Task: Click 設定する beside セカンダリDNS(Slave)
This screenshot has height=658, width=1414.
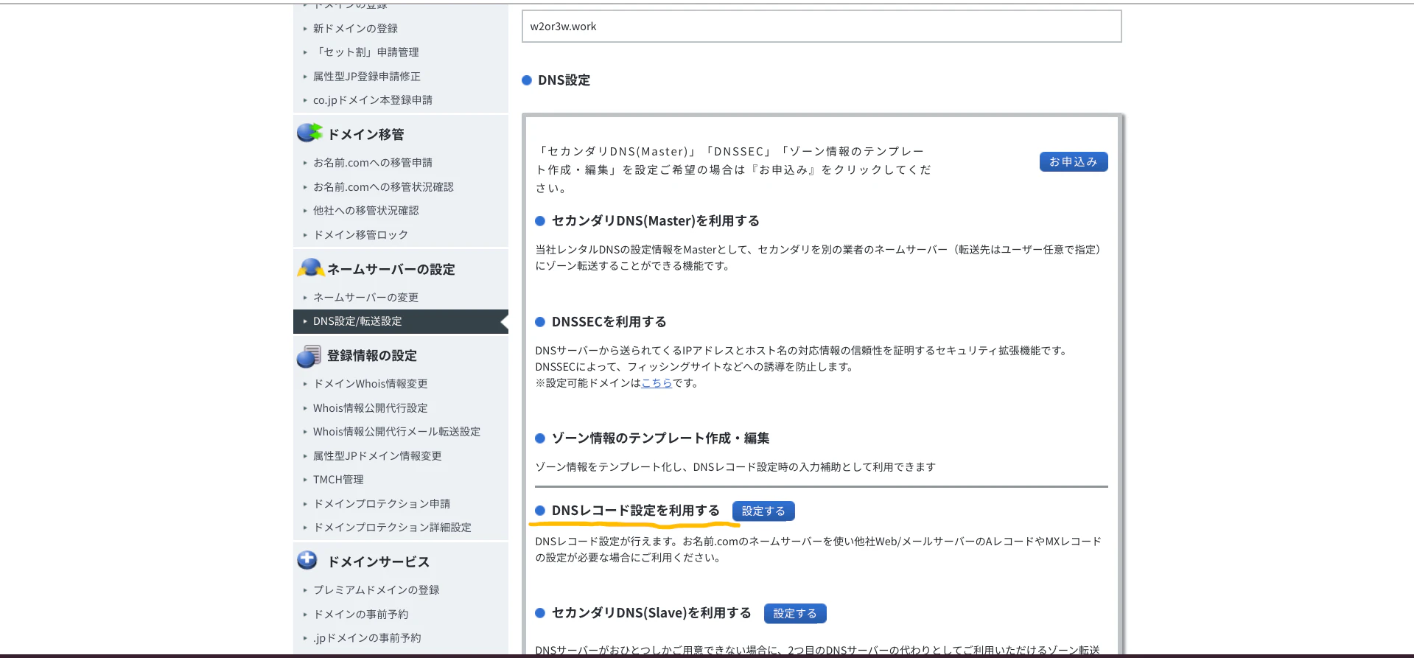Action: click(x=795, y=614)
